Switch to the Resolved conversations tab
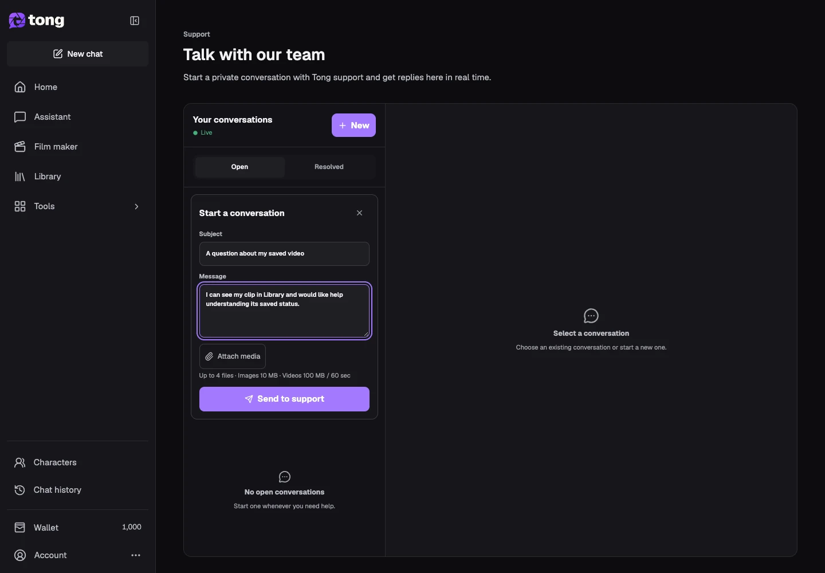Viewport: 825px width, 573px height. [x=329, y=167]
